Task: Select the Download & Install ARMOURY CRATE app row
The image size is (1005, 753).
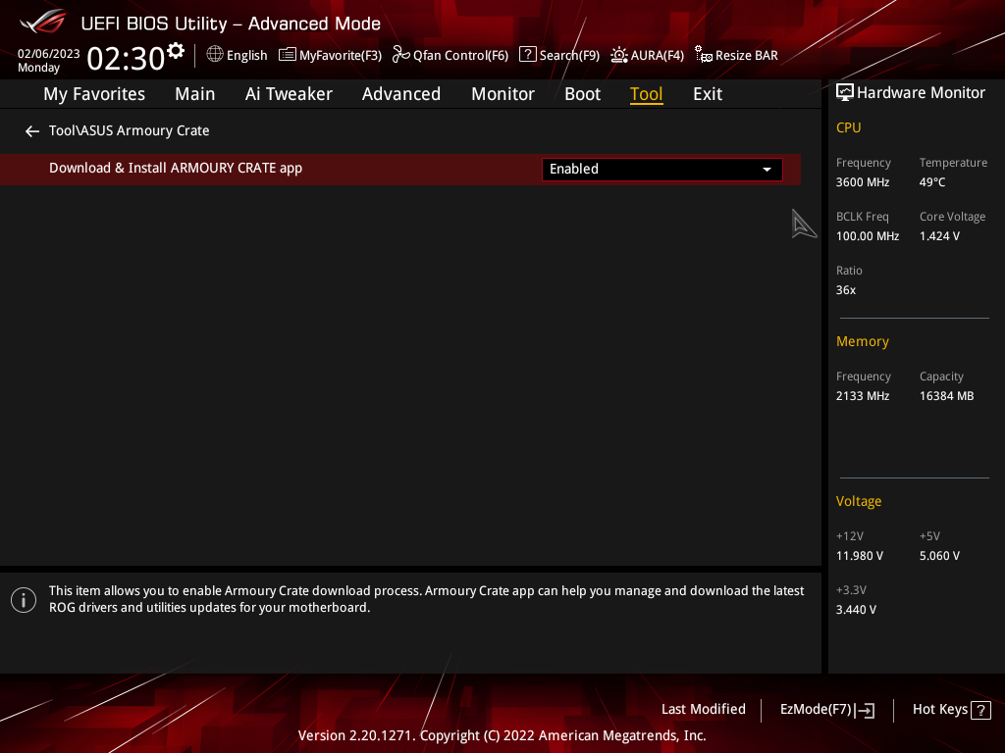Action: (400, 169)
